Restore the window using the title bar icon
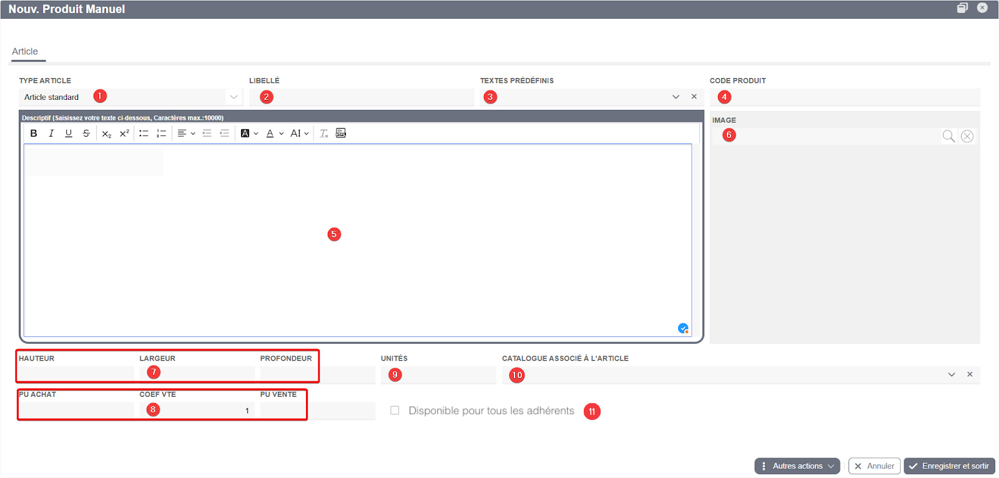 pos(962,8)
